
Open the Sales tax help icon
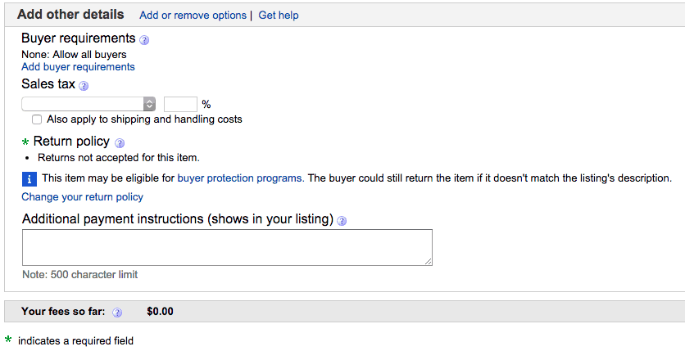84,86
